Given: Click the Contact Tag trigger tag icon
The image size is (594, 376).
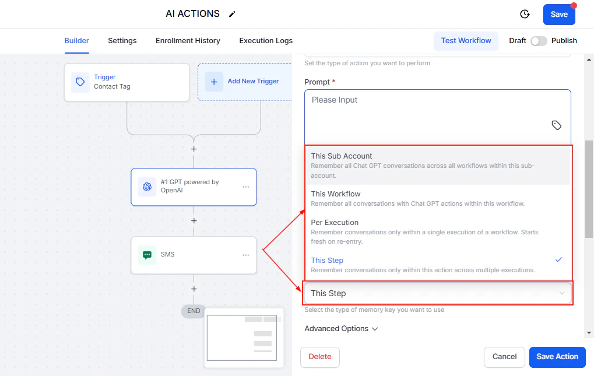Looking at the screenshot, I should tap(80, 82).
